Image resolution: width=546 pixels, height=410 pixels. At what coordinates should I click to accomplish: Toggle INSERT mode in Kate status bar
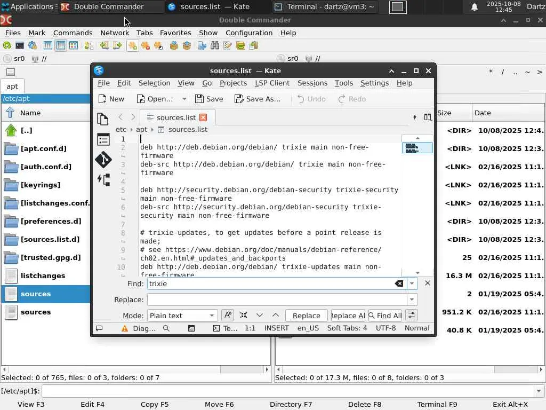pos(277,328)
